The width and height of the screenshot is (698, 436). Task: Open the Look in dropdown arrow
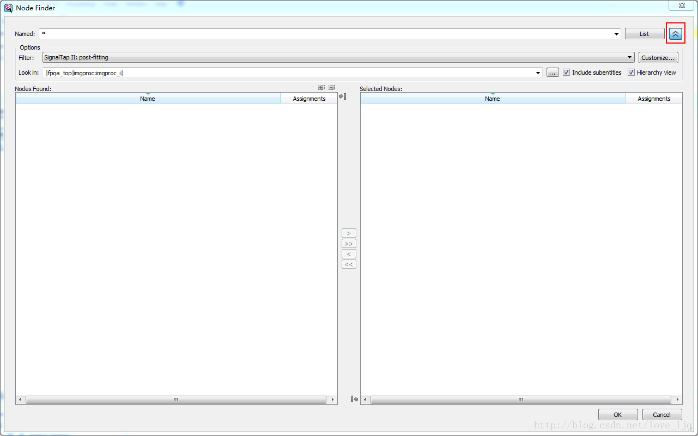point(538,72)
